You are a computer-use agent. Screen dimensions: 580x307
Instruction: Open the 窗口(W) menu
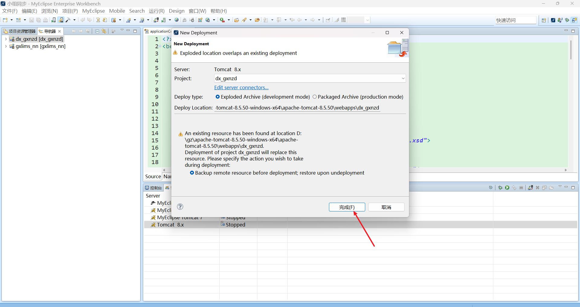198,11
